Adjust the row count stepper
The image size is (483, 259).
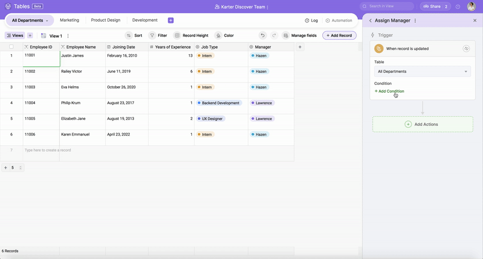point(21,168)
